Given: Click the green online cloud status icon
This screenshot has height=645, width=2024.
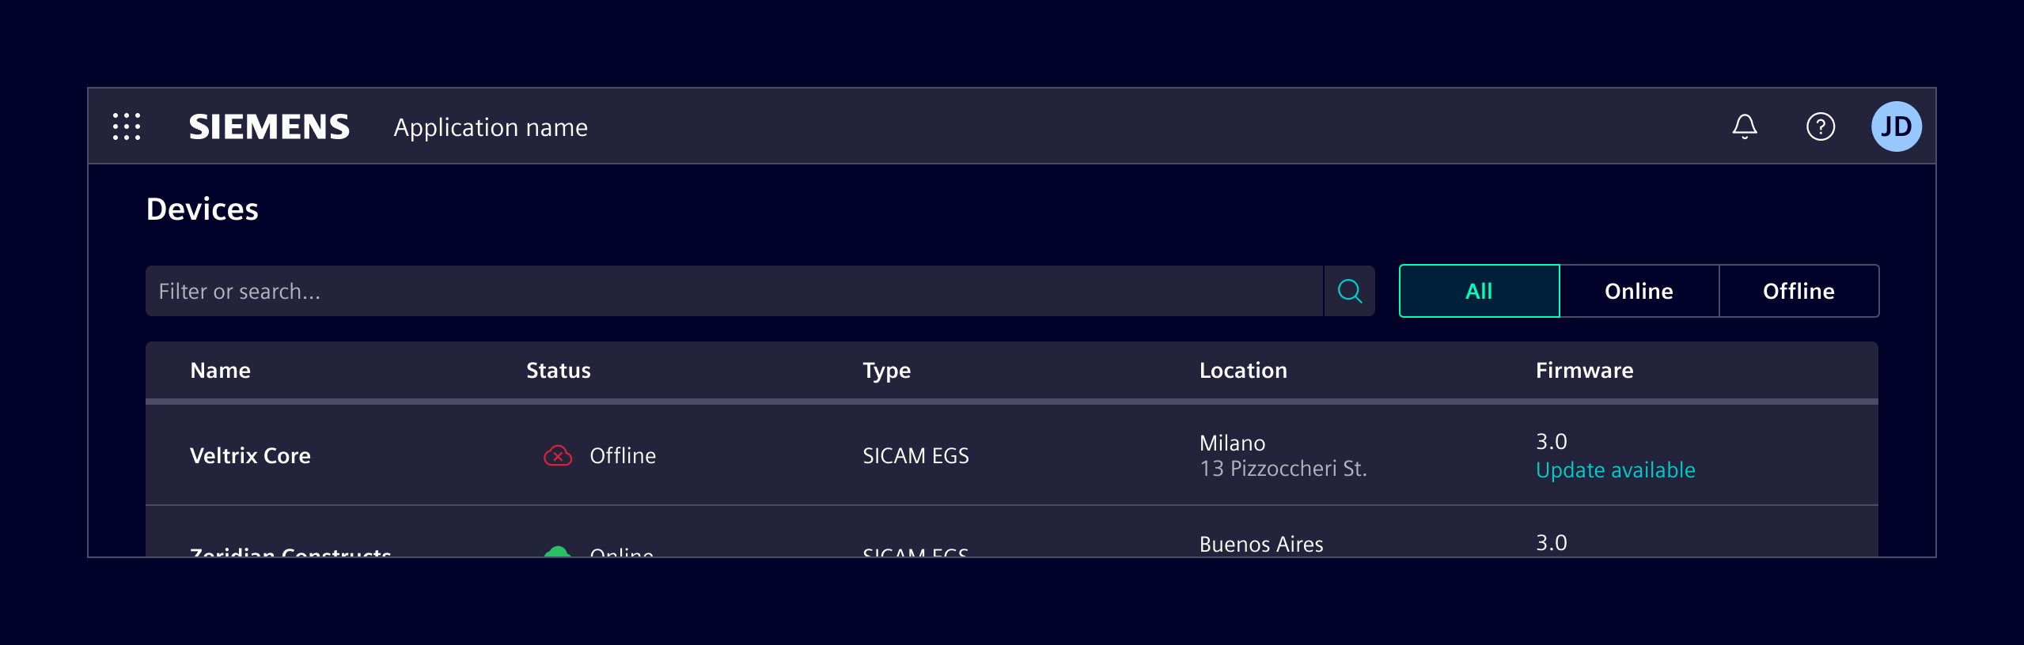Looking at the screenshot, I should click(x=558, y=551).
